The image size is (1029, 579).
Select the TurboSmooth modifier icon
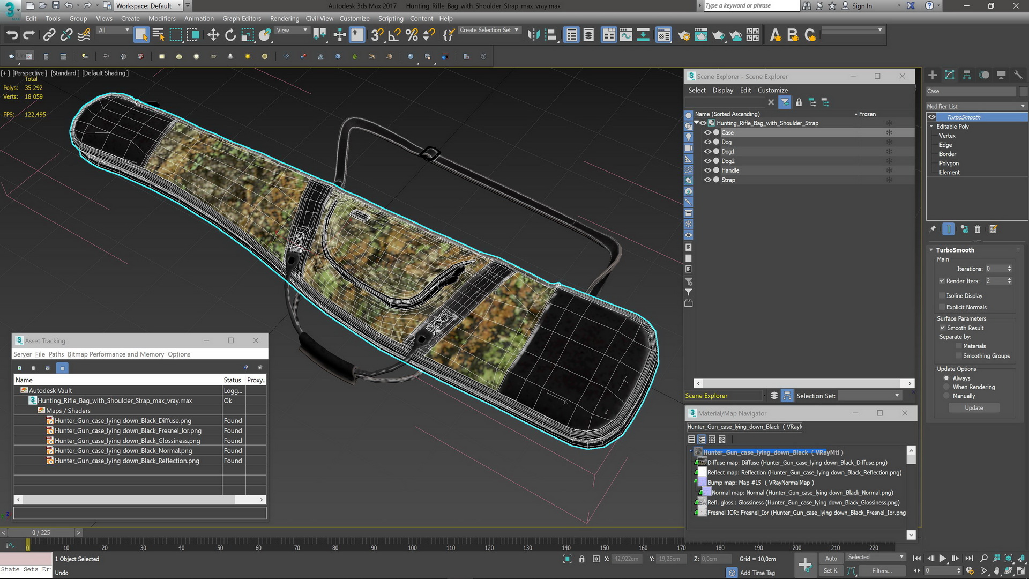point(931,117)
